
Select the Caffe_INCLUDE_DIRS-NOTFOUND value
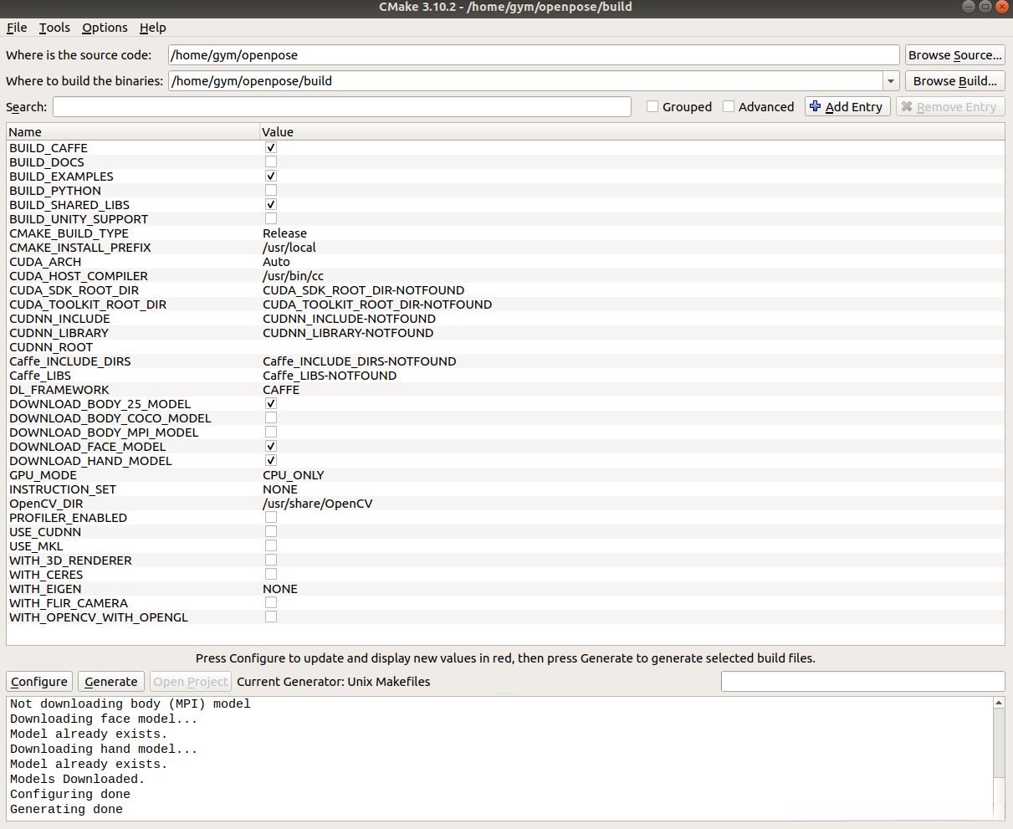[x=359, y=361]
